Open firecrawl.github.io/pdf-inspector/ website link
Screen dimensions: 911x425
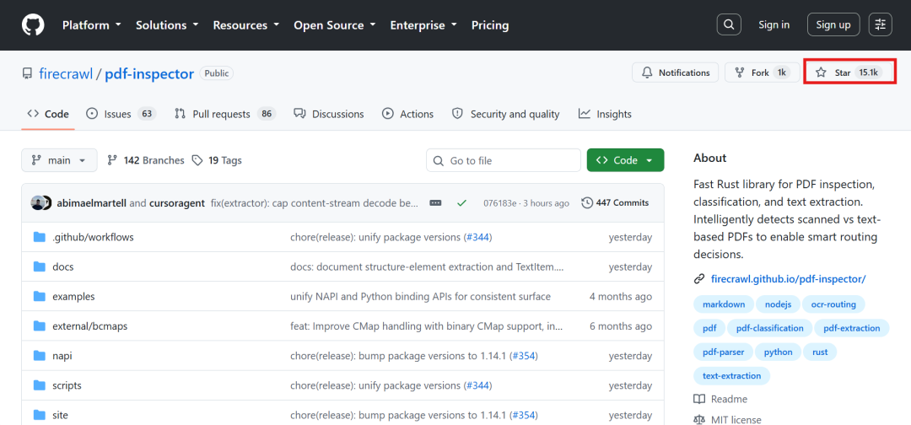click(x=789, y=278)
